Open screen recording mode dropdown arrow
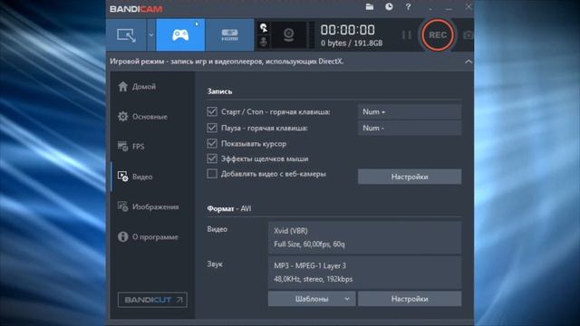The width and height of the screenshot is (580, 326). [151, 35]
